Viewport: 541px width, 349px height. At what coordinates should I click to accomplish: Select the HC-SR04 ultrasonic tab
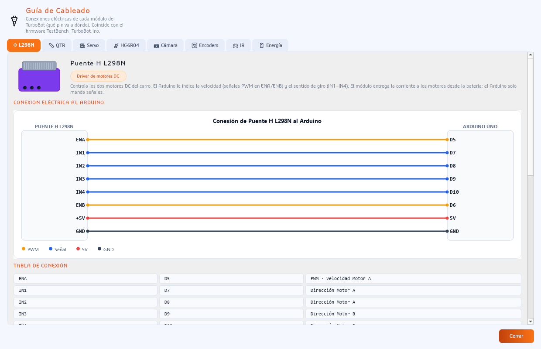[126, 45]
